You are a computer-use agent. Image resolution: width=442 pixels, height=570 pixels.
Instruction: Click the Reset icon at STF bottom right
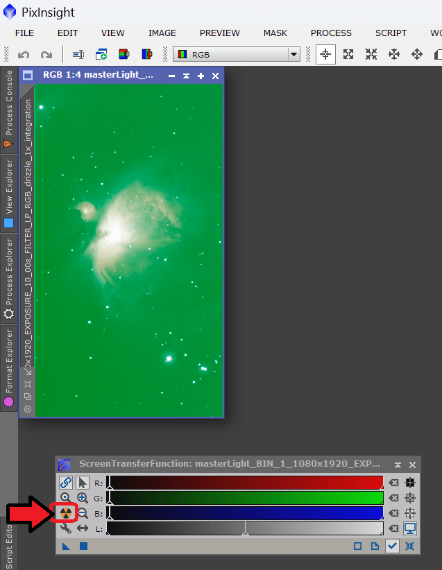[x=409, y=546]
